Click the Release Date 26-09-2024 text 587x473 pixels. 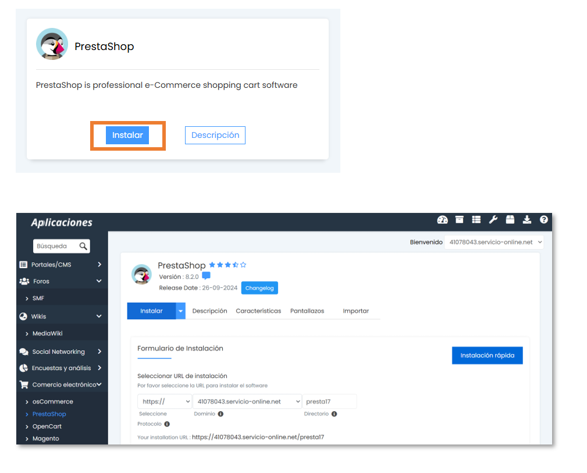pyautogui.click(x=198, y=288)
